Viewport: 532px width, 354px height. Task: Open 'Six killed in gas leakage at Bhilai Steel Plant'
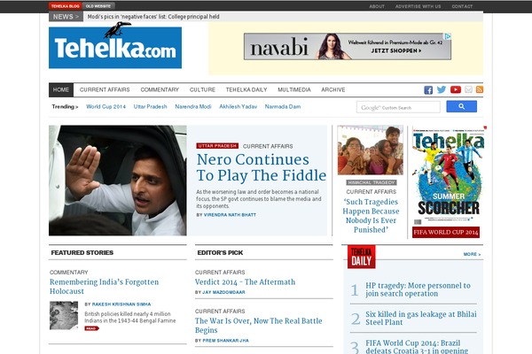[421, 319]
